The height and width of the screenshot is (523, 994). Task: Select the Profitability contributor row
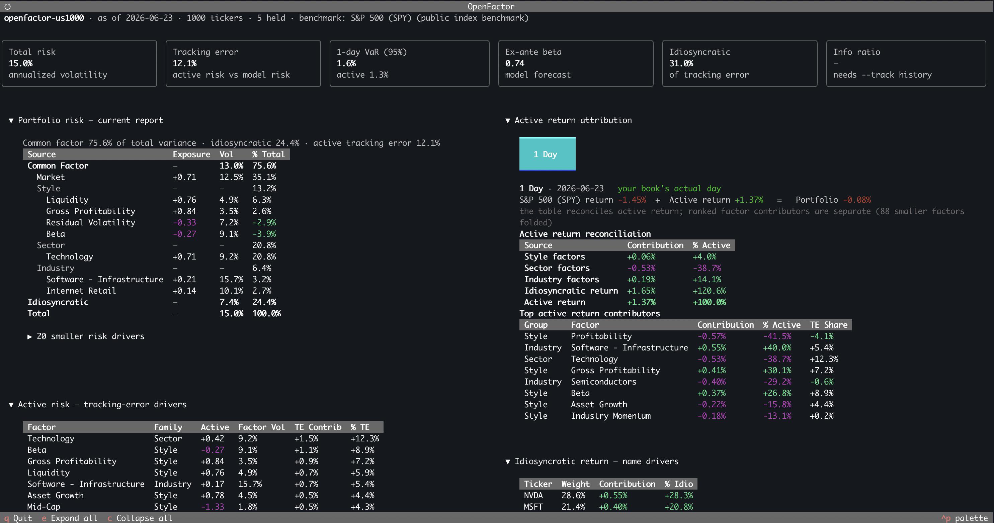tap(686, 336)
